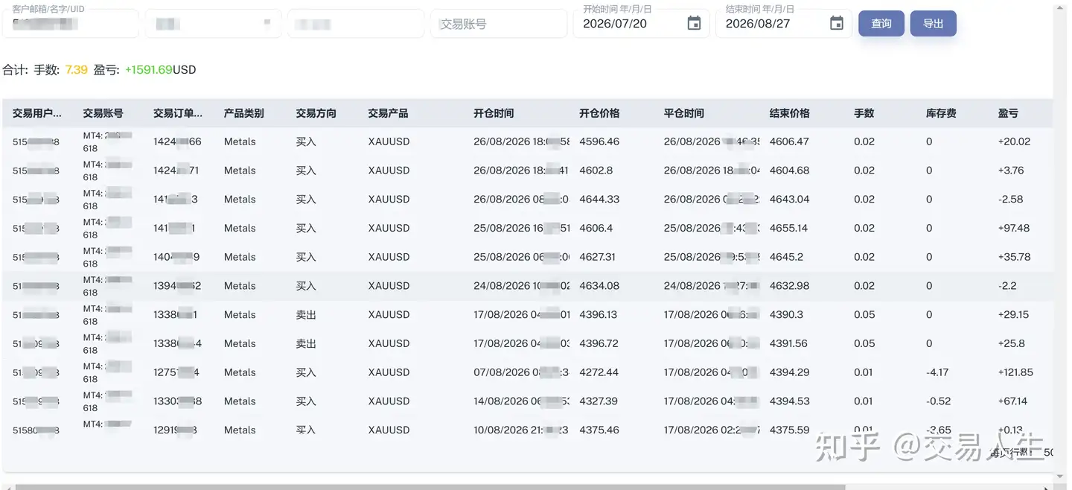Click the loss value -2.2
Viewport: 1072px width, 490px height.
tap(1008, 286)
